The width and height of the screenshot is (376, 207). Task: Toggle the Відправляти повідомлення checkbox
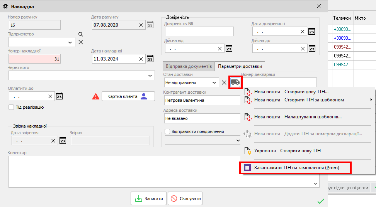pos(167,131)
